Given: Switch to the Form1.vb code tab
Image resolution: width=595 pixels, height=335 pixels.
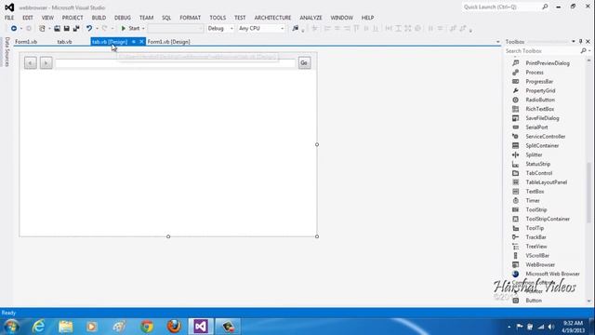Looking at the screenshot, I should (26, 42).
